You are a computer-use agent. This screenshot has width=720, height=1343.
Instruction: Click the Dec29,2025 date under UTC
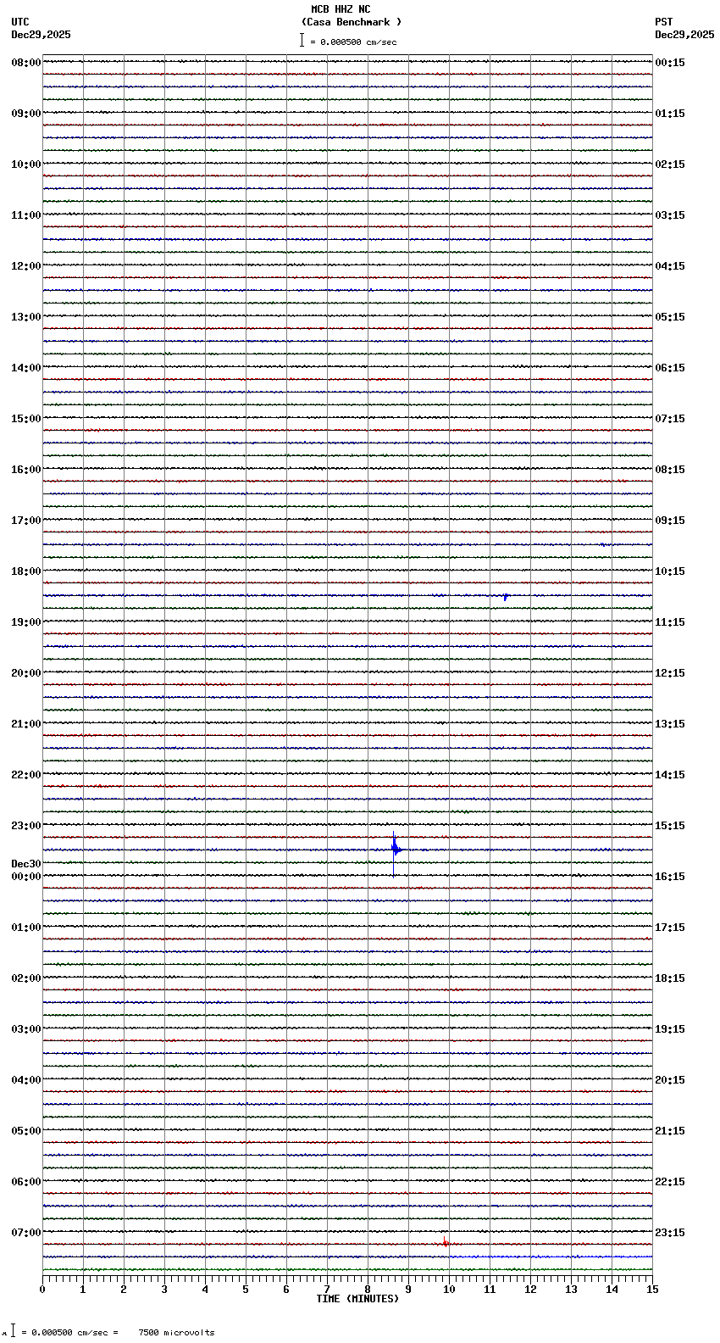41,35
